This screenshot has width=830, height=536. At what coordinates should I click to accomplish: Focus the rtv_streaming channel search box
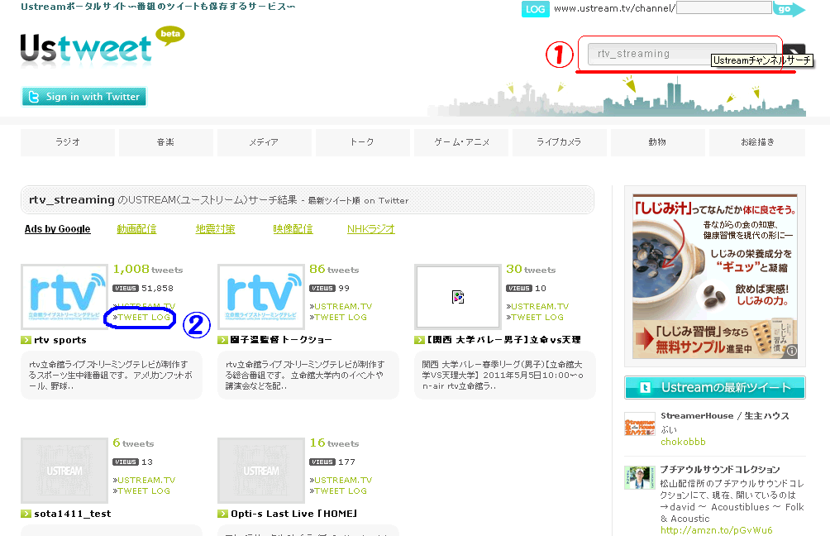pos(682,54)
